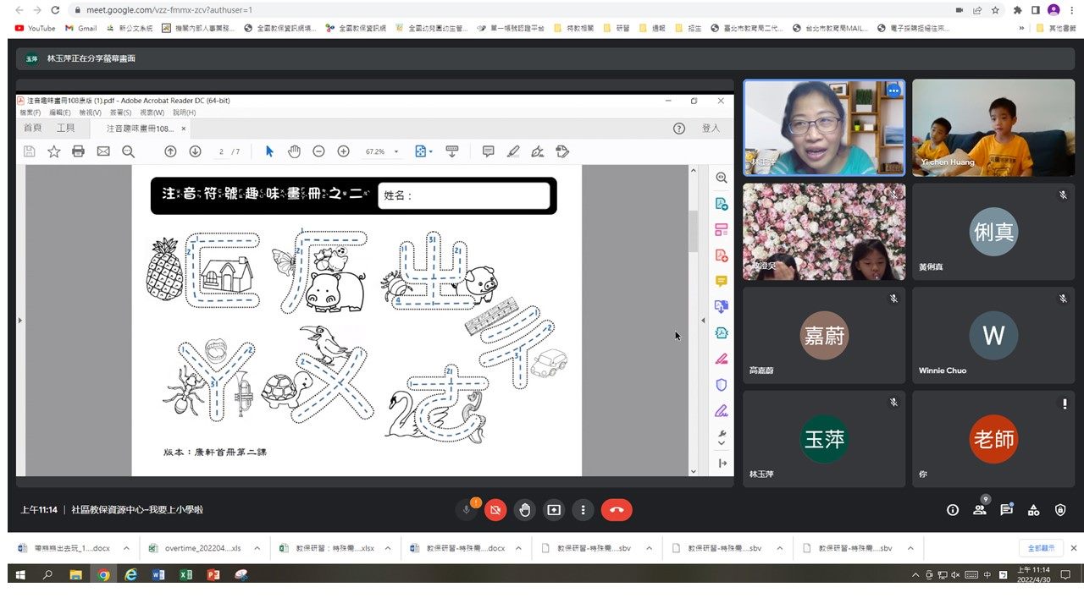The width and height of the screenshot is (1084, 609).
Task: Show the participants list
Action: coord(979,510)
